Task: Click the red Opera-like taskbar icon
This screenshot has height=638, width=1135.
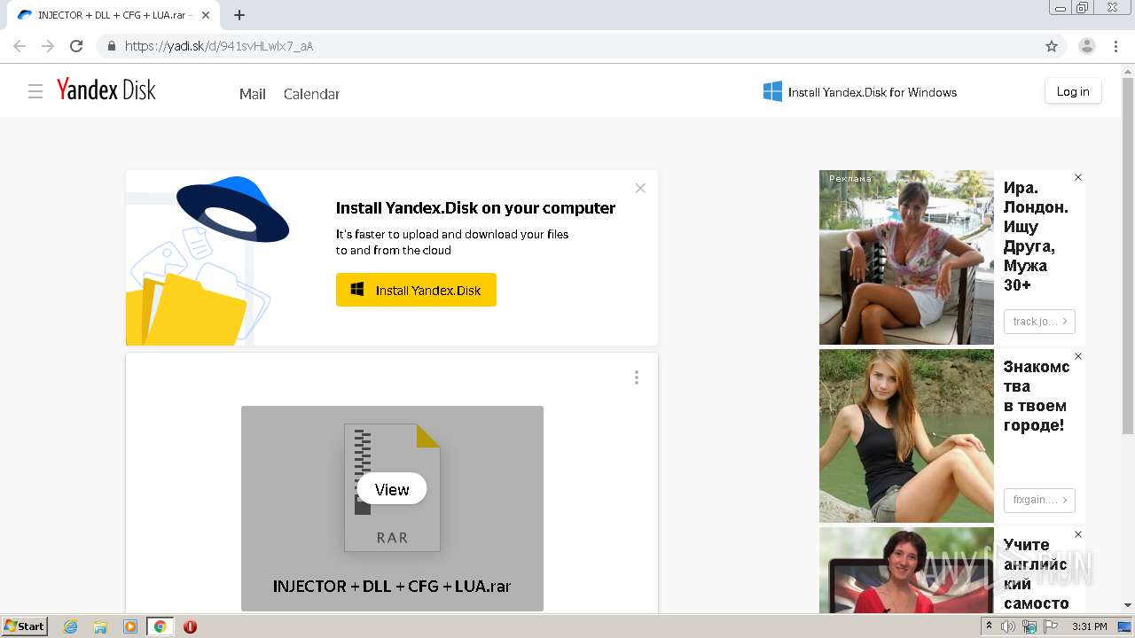Action: 190,626
